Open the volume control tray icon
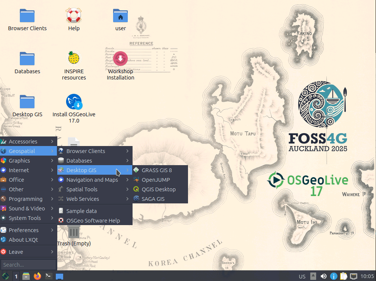The height and width of the screenshot is (281, 376). point(323,276)
